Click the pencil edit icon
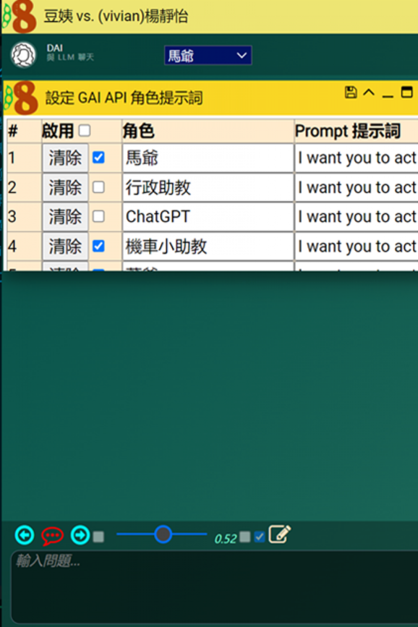The width and height of the screenshot is (418, 627). (x=279, y=534)
